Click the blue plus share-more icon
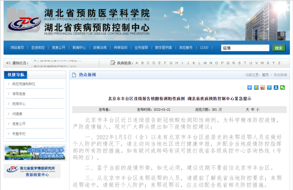The image size is (293, 190). (250, 88)
